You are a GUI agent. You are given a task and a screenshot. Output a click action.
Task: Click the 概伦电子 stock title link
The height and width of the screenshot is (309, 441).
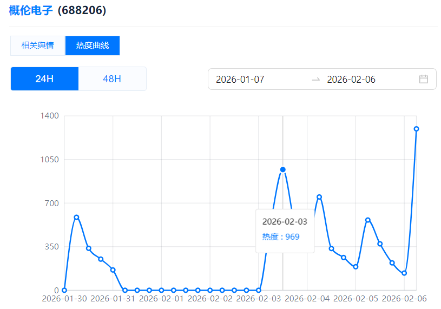tap(31, 11)
